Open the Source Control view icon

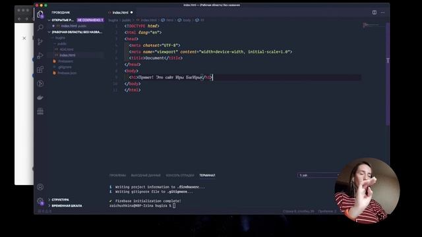40,41
